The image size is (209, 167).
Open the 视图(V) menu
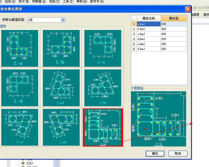coord(54,2)
